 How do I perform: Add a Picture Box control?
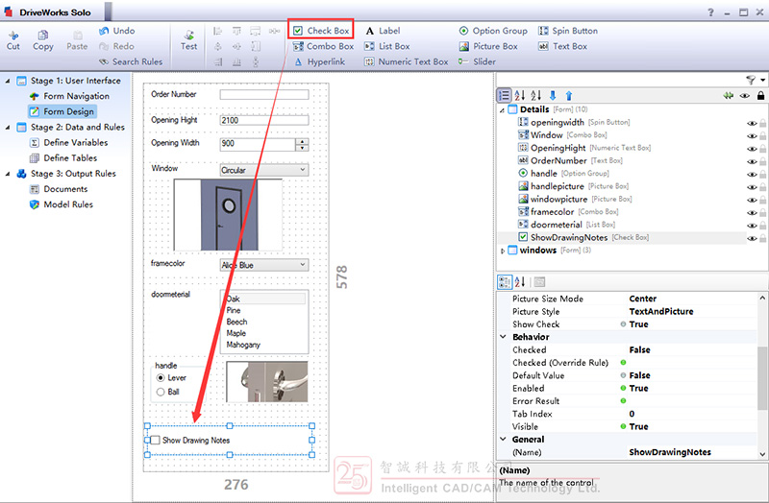pyautogui.click(x=488, y=46)
